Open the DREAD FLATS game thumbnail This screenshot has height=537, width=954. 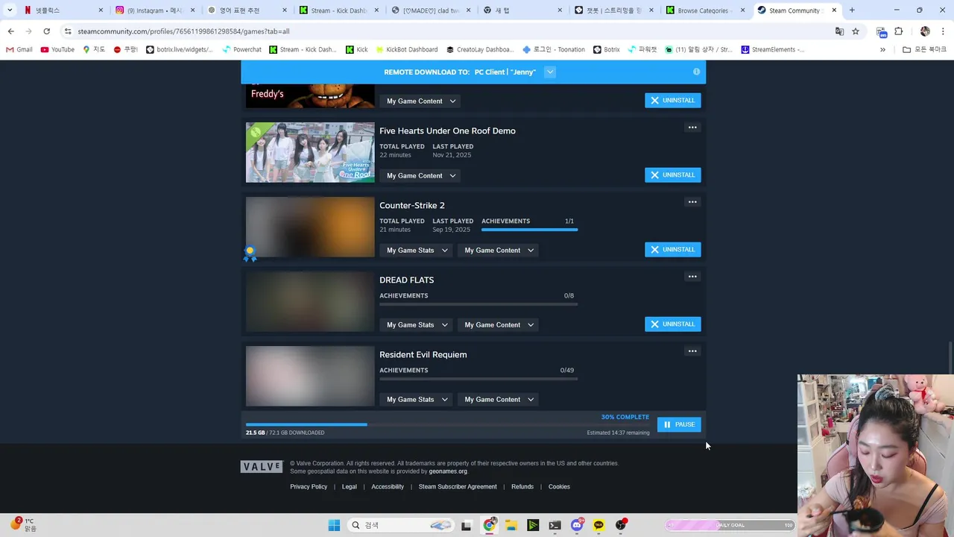[x=310, y=301]
